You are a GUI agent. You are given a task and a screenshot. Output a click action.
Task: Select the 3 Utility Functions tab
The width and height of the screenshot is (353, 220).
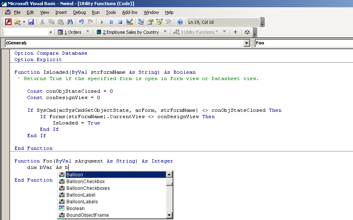196,32
